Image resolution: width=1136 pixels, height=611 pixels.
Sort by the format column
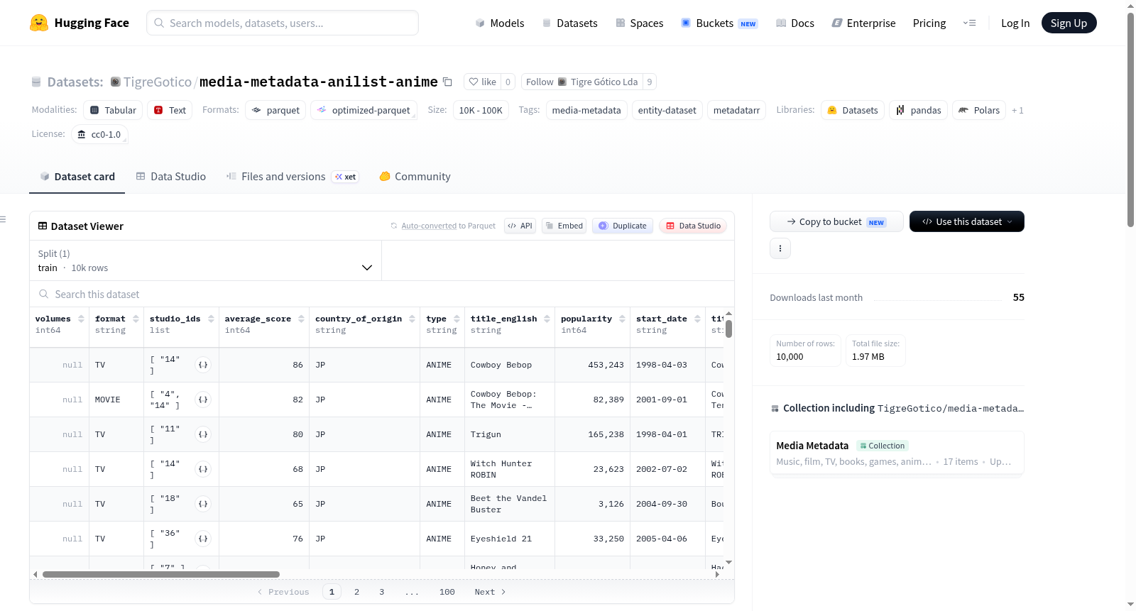pos(136,319)
